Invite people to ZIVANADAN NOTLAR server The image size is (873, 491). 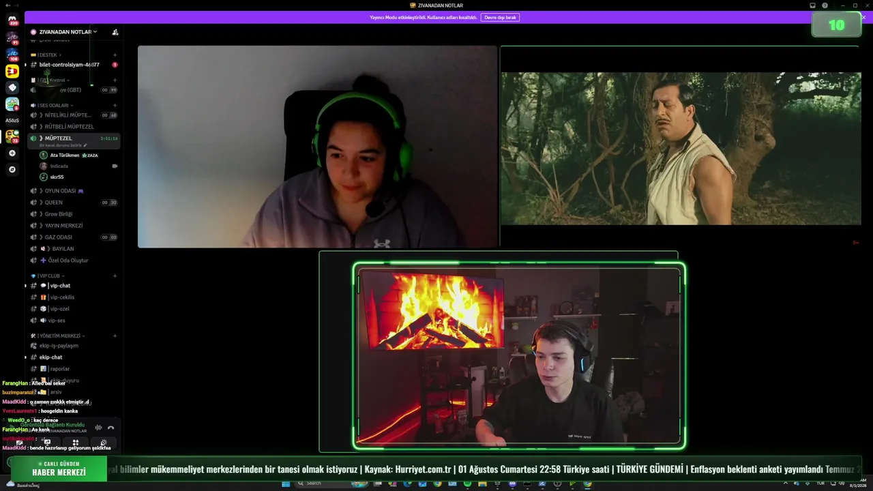click(115, 32)
